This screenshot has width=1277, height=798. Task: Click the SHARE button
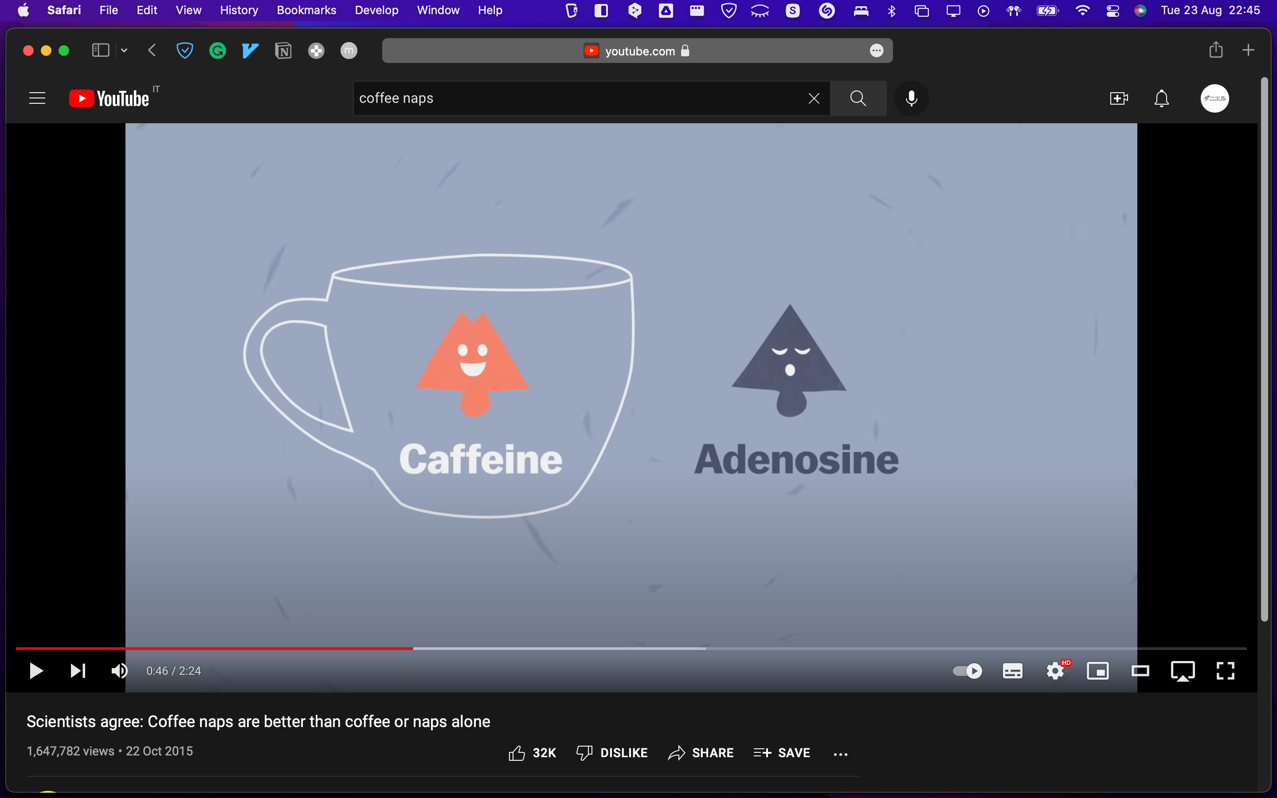701,753
